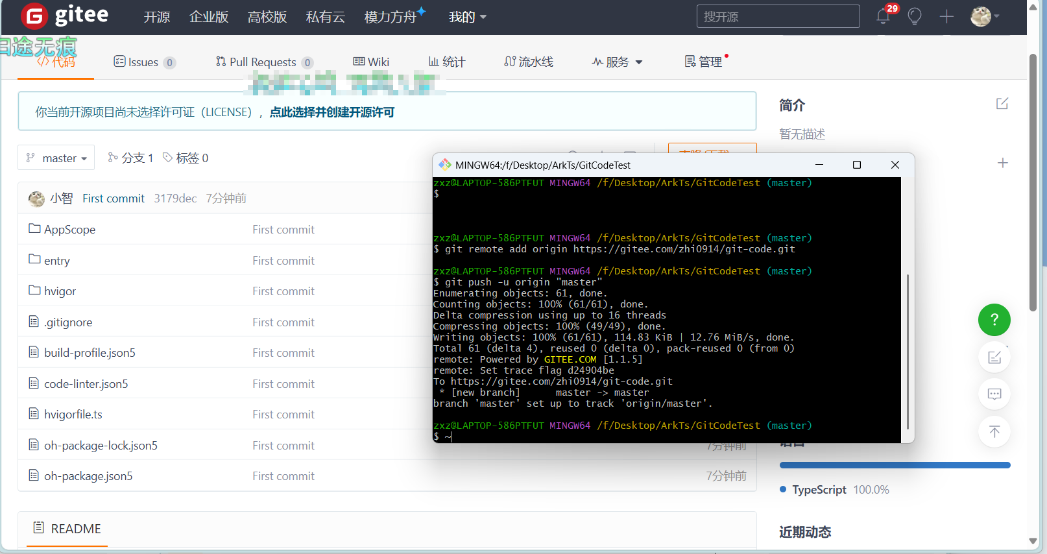Open the user avatar menu
Viewport: 1047px width, 554px height.
pos(984,16)
